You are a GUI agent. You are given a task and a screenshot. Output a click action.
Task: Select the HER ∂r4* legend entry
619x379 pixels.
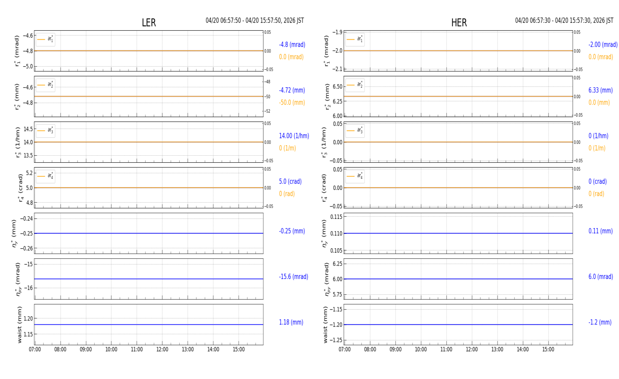point(355,176)
